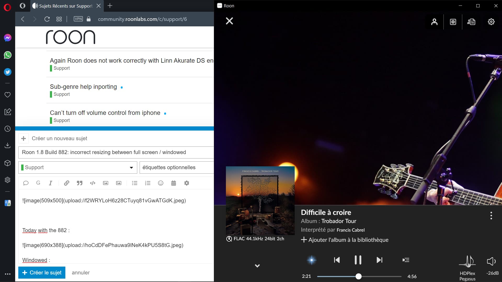The image size is (502, 282).
Task: Close the Sujets Récents sur Support tab
Action: point(99,6)
